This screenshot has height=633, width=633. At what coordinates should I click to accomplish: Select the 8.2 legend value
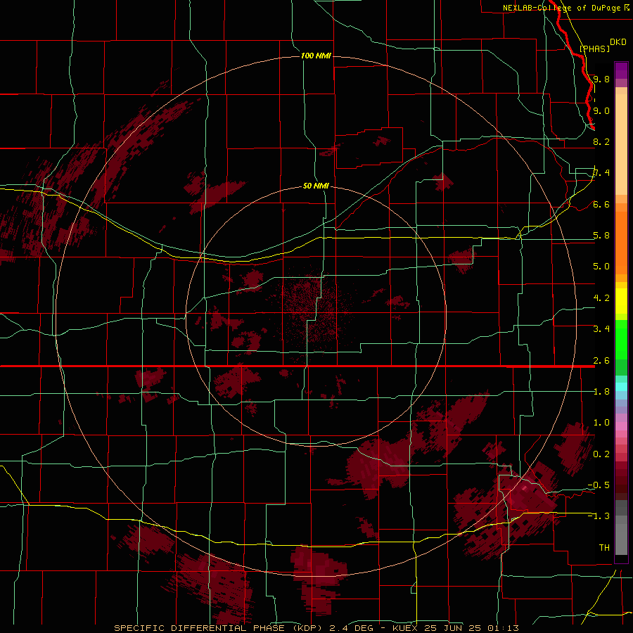tap(601, 141)
